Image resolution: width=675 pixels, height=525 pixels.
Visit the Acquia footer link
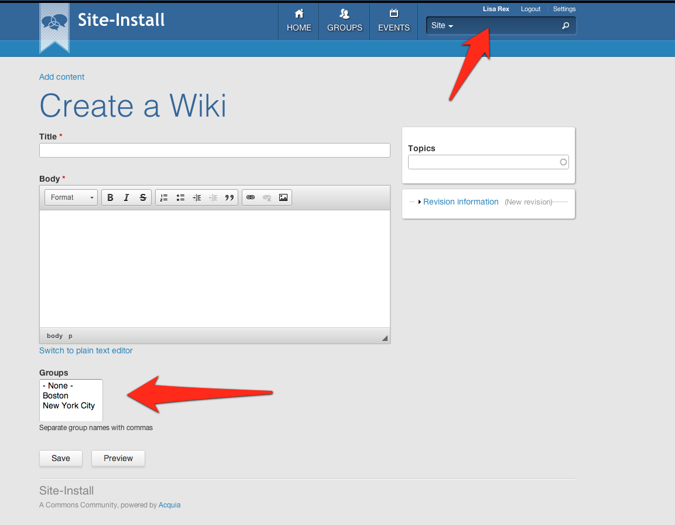[x=170, y=504]
